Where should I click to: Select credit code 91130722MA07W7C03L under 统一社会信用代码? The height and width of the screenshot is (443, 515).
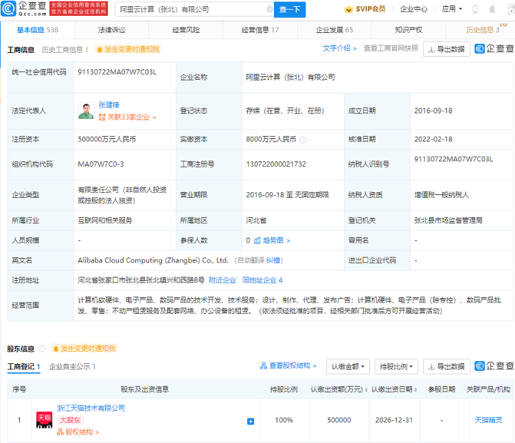pyautogui.click(x=117, y=72)
